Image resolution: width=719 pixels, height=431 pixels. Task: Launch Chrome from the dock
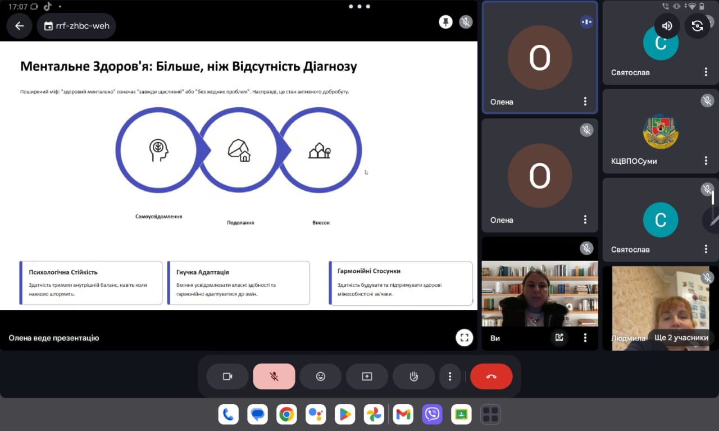tap(287, 415)
